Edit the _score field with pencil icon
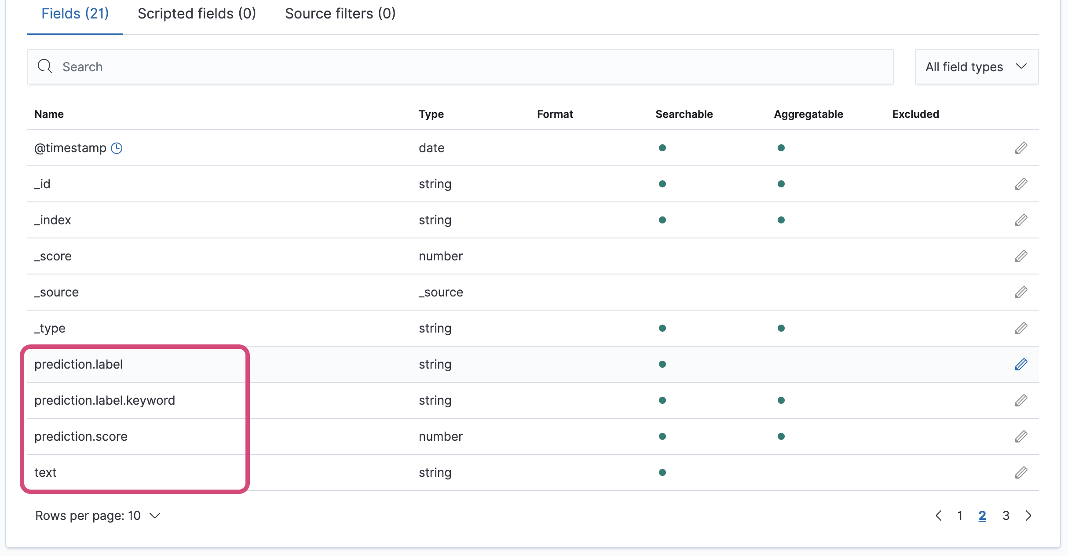1068x556 pixels. (x=1021, y=256)
